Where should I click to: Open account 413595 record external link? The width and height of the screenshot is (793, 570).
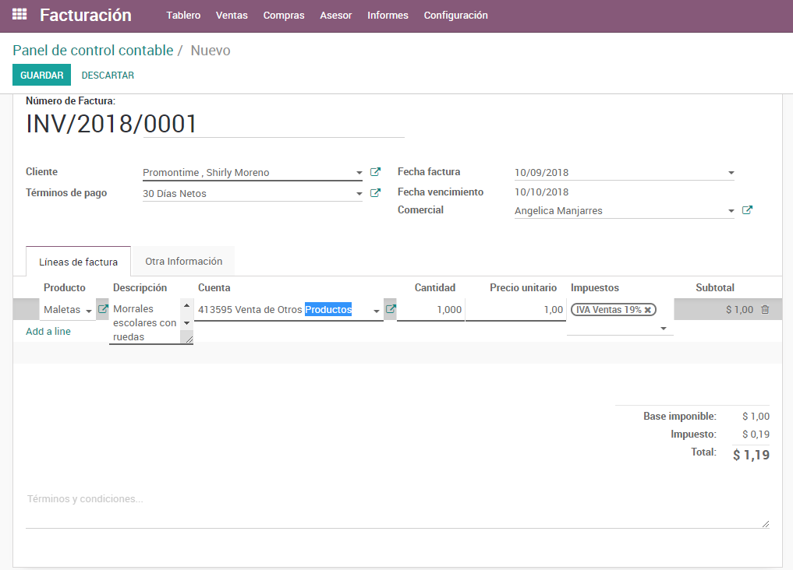[x=389, y=308]
